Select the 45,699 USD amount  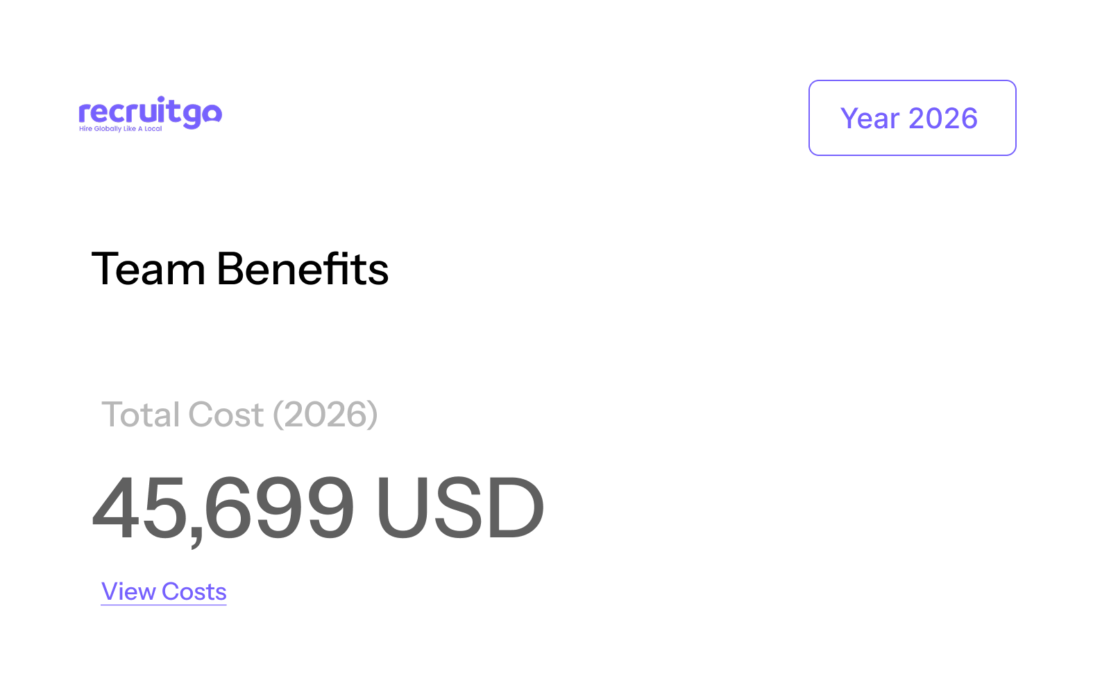pyautogui.click(x=318, y=508)
